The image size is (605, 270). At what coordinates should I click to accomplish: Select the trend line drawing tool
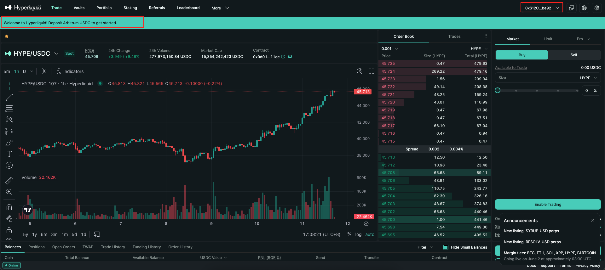tap(9, 97)
